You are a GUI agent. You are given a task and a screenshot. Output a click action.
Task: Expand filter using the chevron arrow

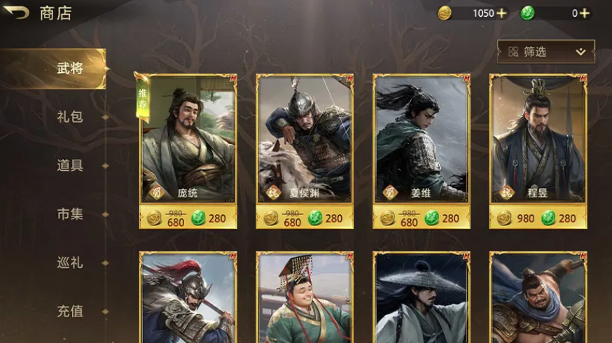point(580,52)
